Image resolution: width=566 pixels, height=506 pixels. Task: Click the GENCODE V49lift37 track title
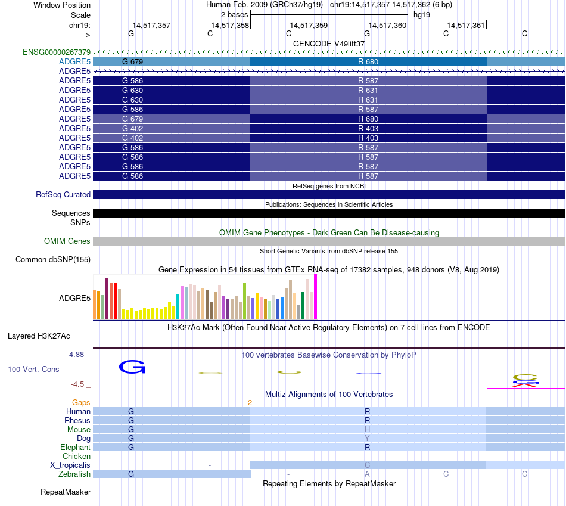(x=329, y=44)
